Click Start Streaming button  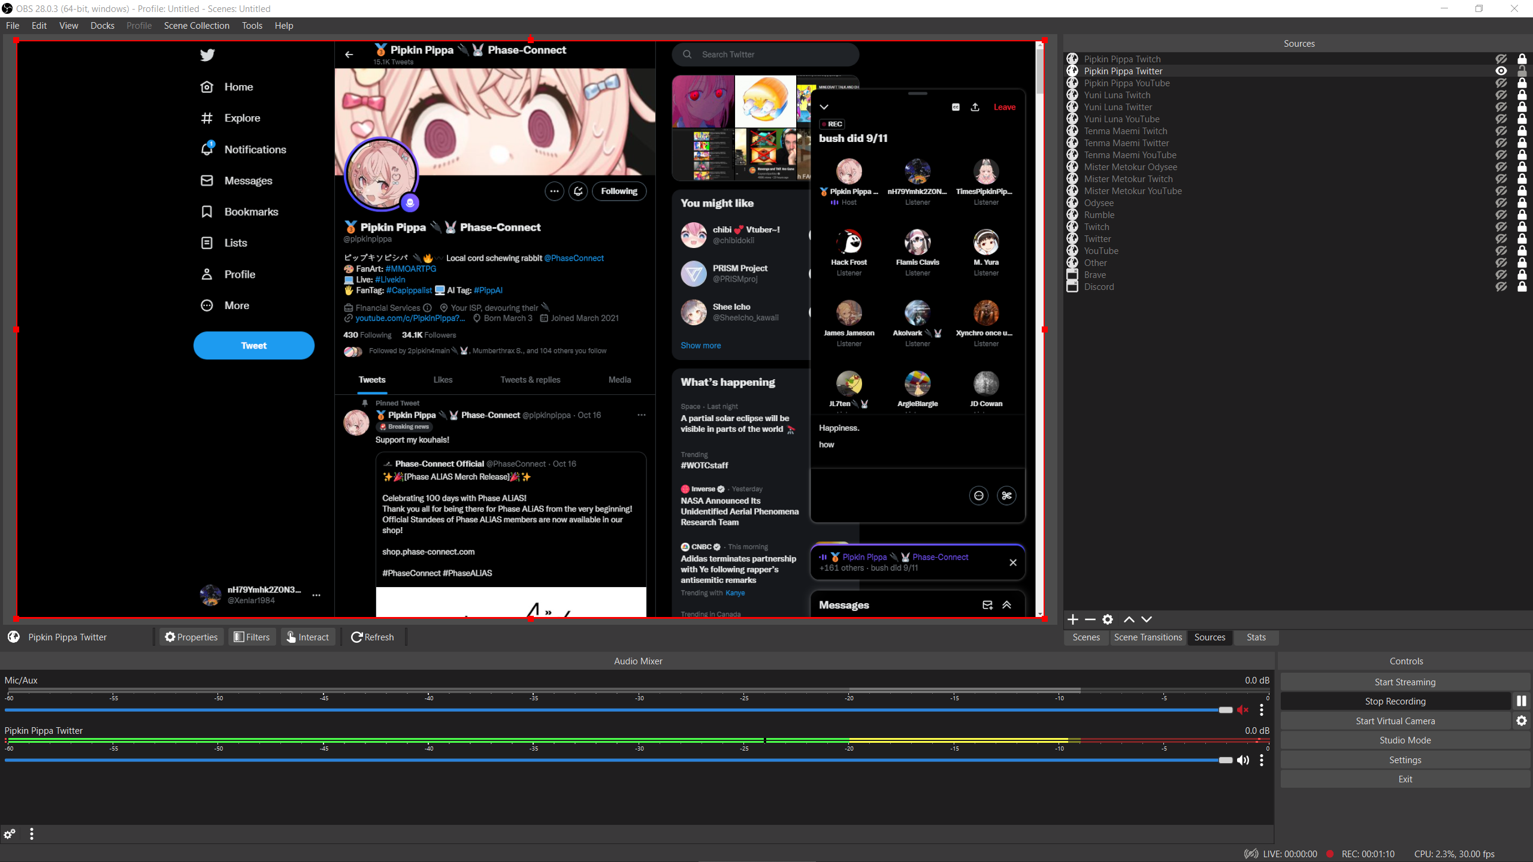[1405, 682]
